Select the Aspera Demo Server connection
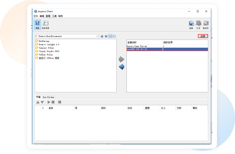This screenshot has width=235, height=154. (x=137, y=46)
